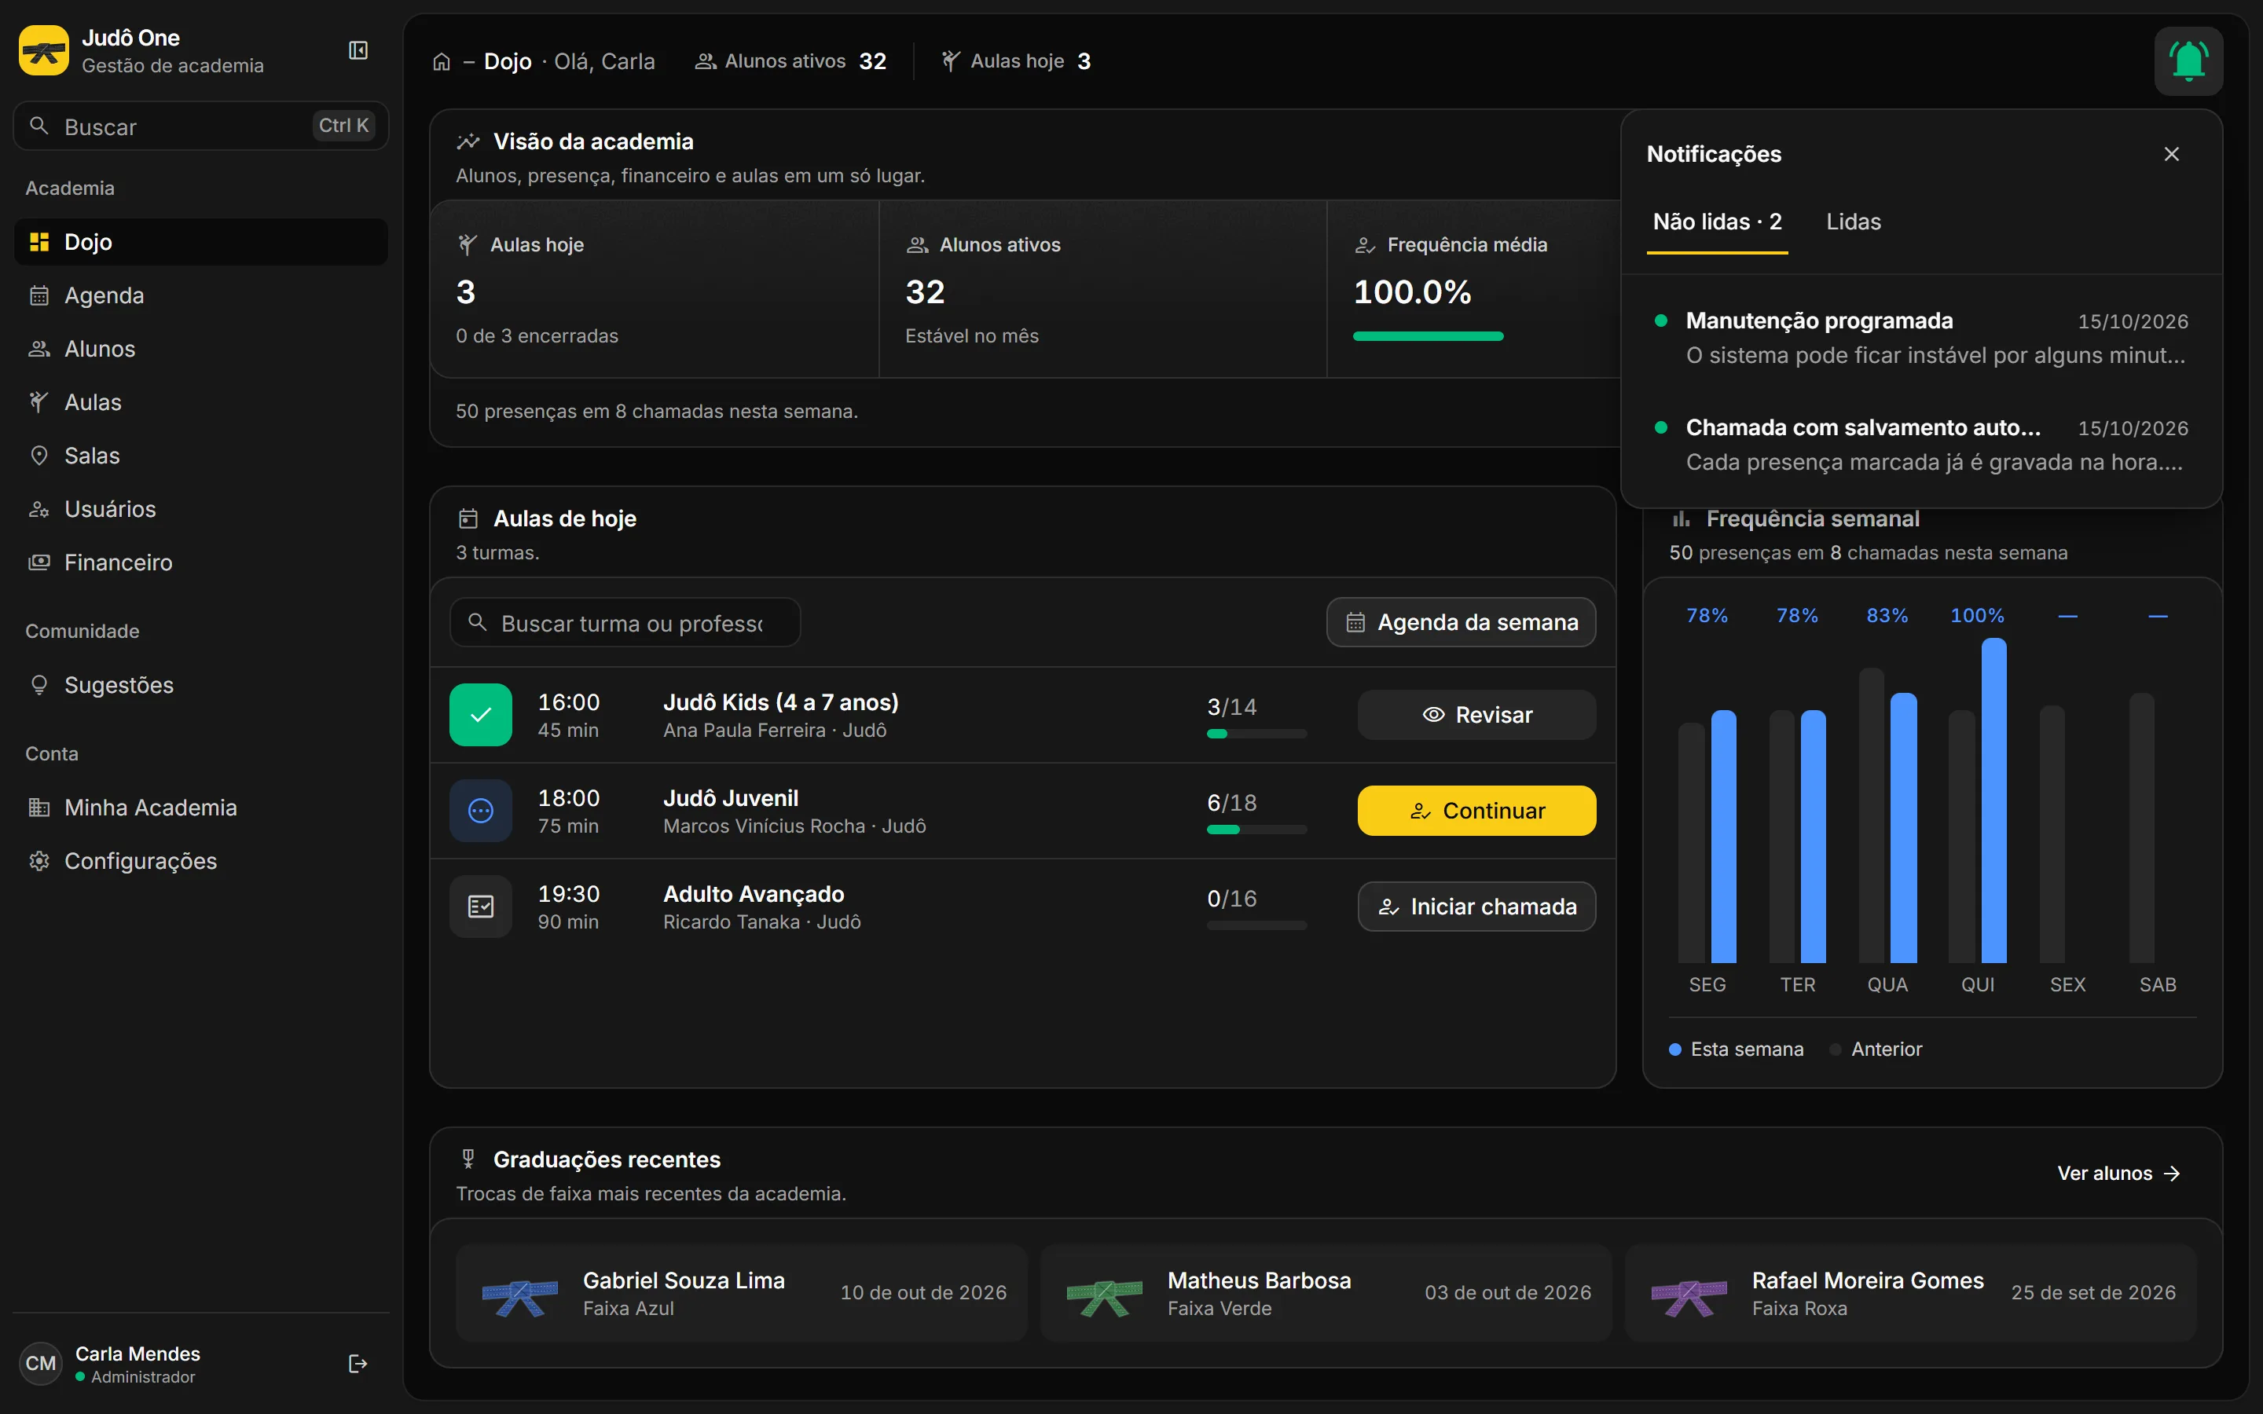Click Continuar for Judô Juvenil

tap(1476, 811)
